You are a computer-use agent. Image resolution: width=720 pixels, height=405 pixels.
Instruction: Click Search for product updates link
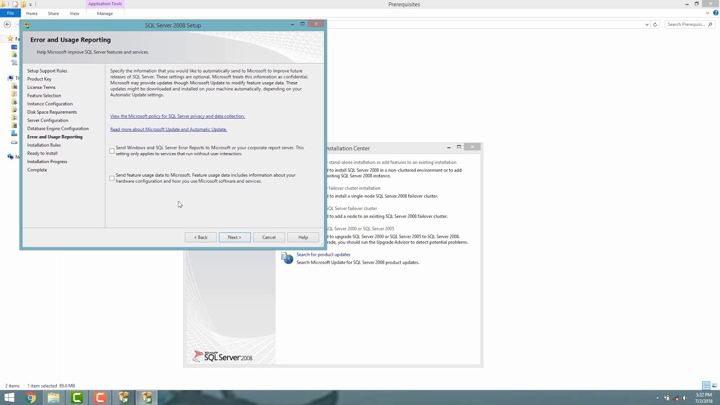323,255
